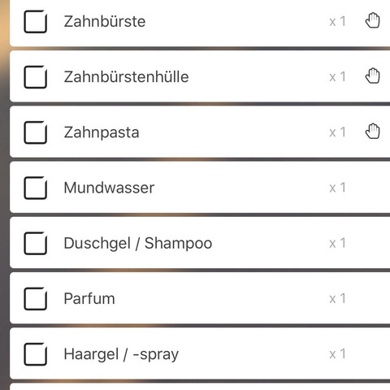Click the Parfum item label
This screenshot has width=390, height=390.
[89, 298]
